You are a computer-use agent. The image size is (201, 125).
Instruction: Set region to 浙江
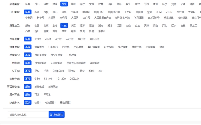point(73,26)
